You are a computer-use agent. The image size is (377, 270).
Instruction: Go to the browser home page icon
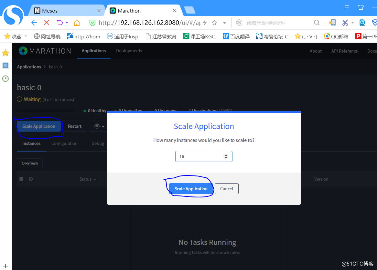[77, 23]
